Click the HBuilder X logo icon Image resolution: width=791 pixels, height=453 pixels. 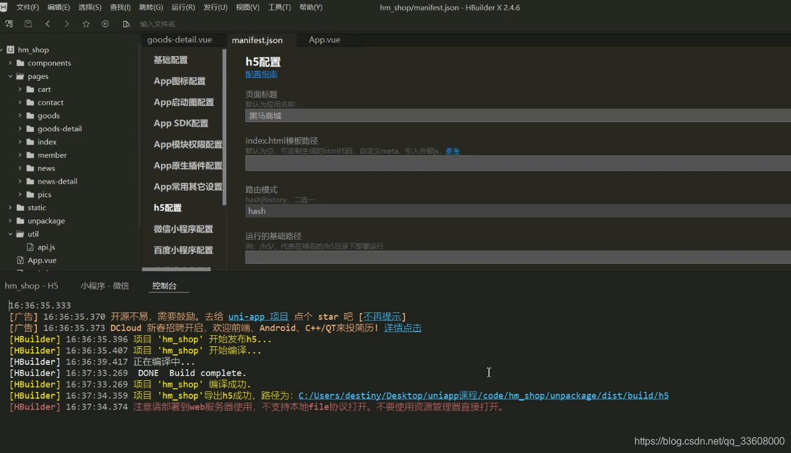[x=3, y=7]
